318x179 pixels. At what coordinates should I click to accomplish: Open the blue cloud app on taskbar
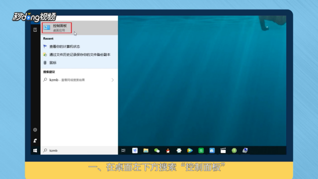pyautogui.click(x=212, y=150)
